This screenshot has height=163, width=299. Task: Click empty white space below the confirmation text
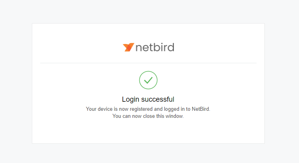148,132
